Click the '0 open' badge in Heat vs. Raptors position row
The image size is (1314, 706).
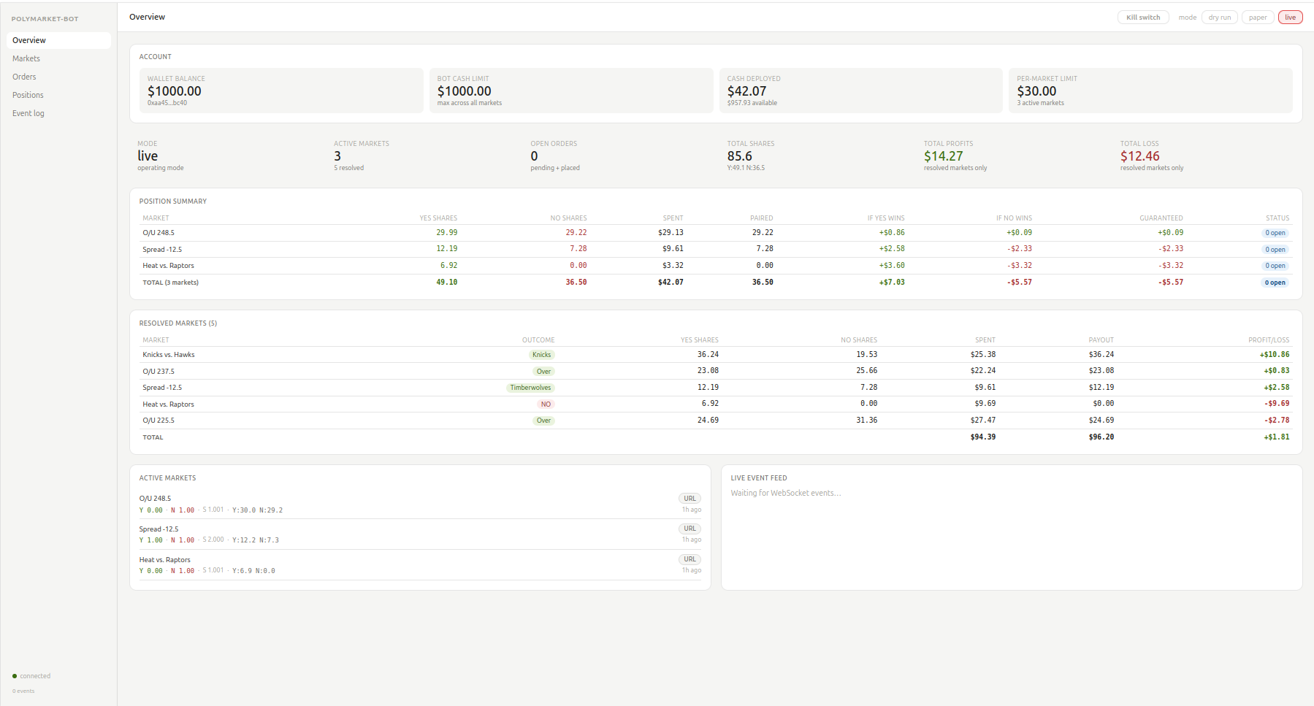point(1275,266)
